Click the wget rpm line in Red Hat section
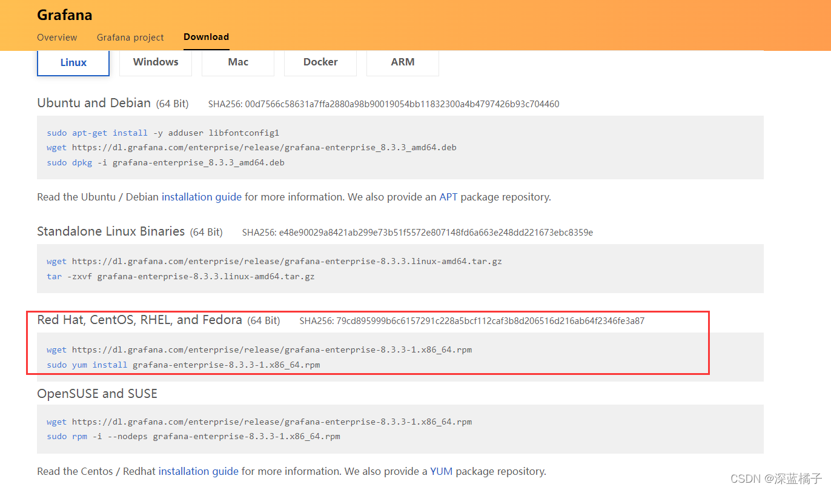831x490 pixels. [x=259, y=350]
